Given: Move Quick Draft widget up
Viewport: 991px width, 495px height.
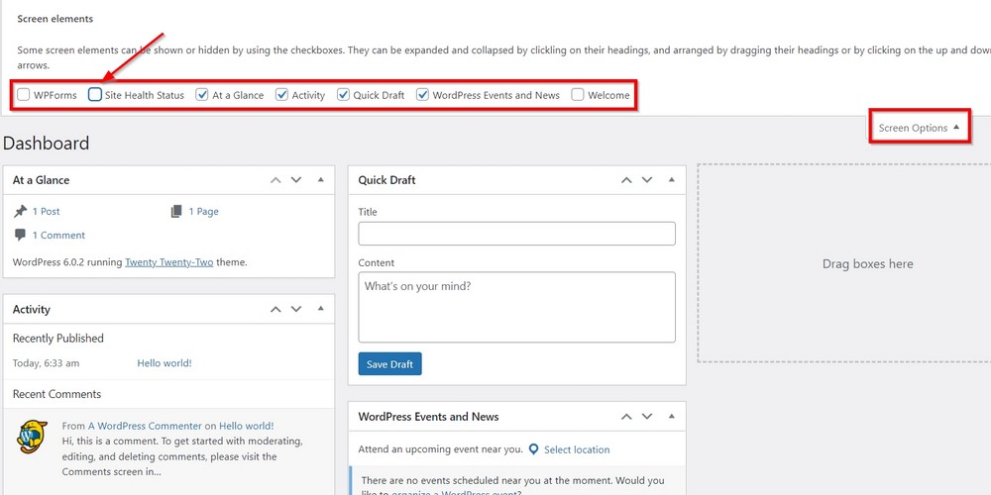Looking at the screenshot, I should click(626, 180).
